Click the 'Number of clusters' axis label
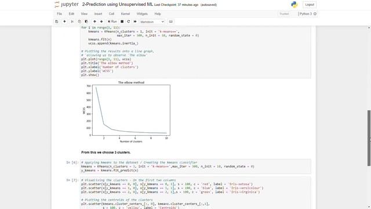 (x=131, y=142)
